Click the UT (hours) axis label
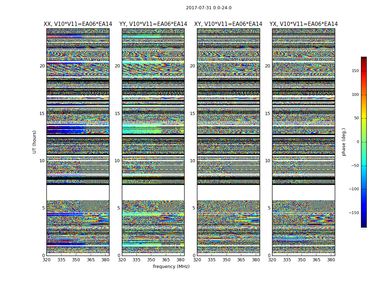372x284 pixels. (x=34, y=142)
